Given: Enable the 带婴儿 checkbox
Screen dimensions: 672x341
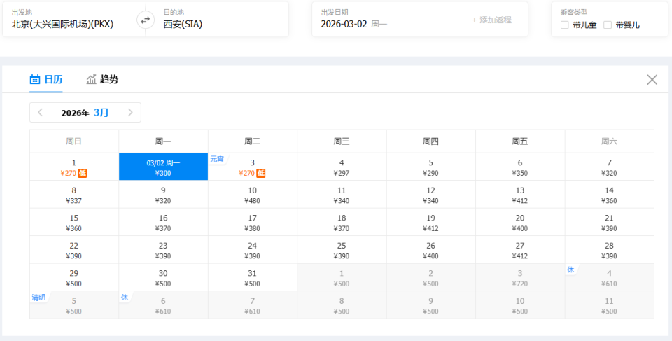Looking at the screenshot, I should click(x=608, y=25).
